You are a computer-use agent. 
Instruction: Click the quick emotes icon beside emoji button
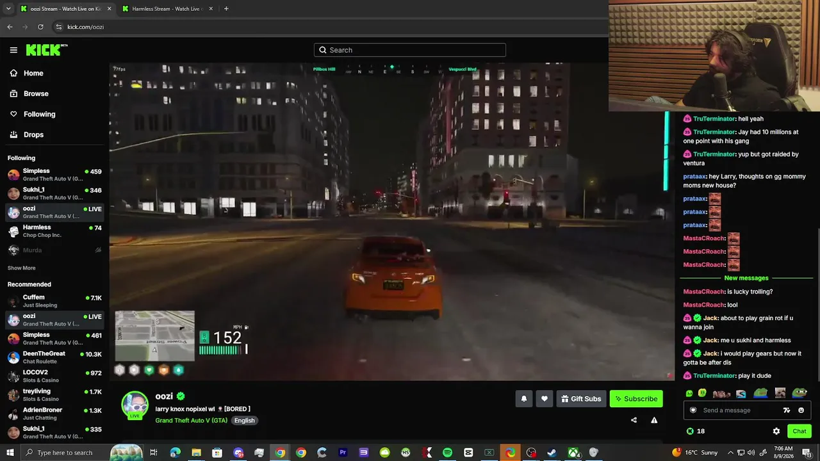[787, 410]
